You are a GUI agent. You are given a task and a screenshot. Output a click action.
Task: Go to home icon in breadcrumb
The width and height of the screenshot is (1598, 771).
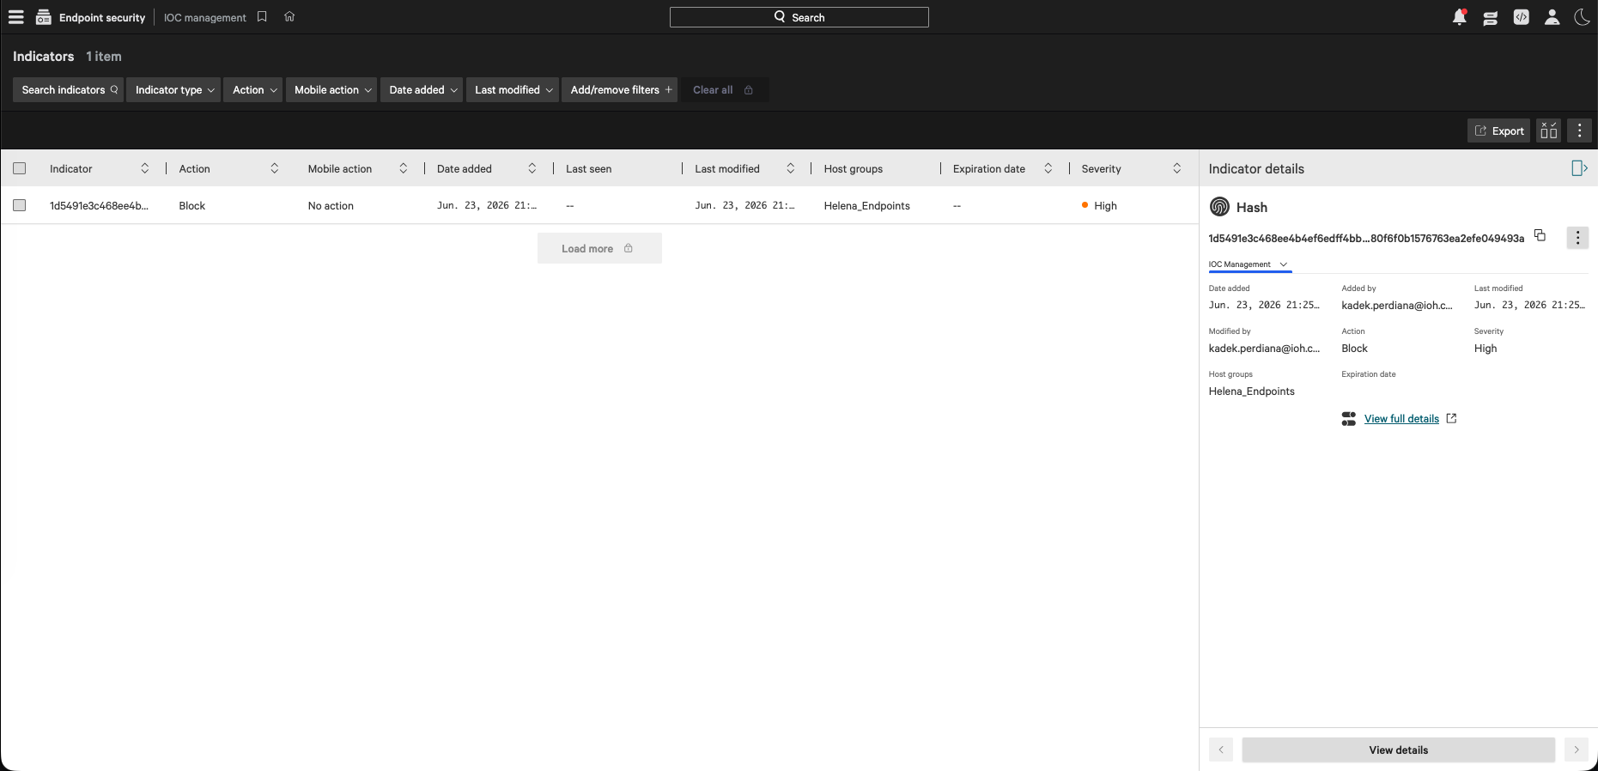289,17
